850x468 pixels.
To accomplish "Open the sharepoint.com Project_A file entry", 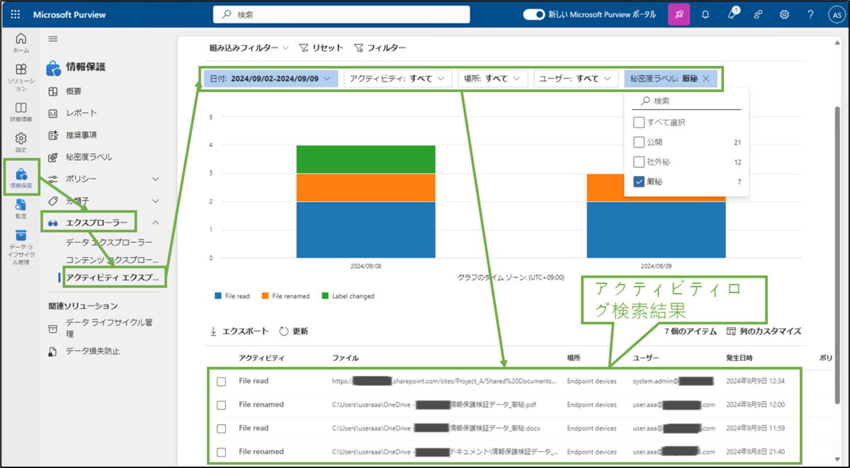I will click(444, 382).
